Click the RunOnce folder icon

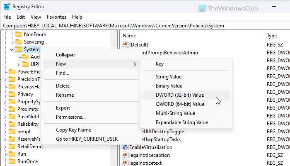(12, 161)
